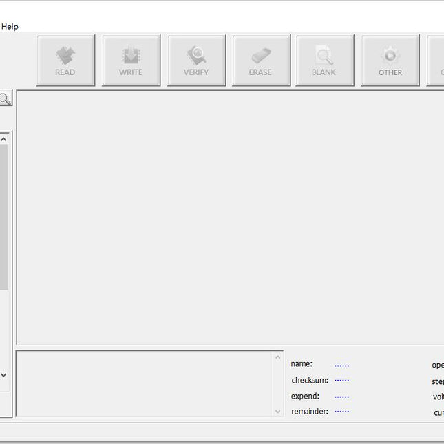Click the ERASE button

(x=262, y=61)
